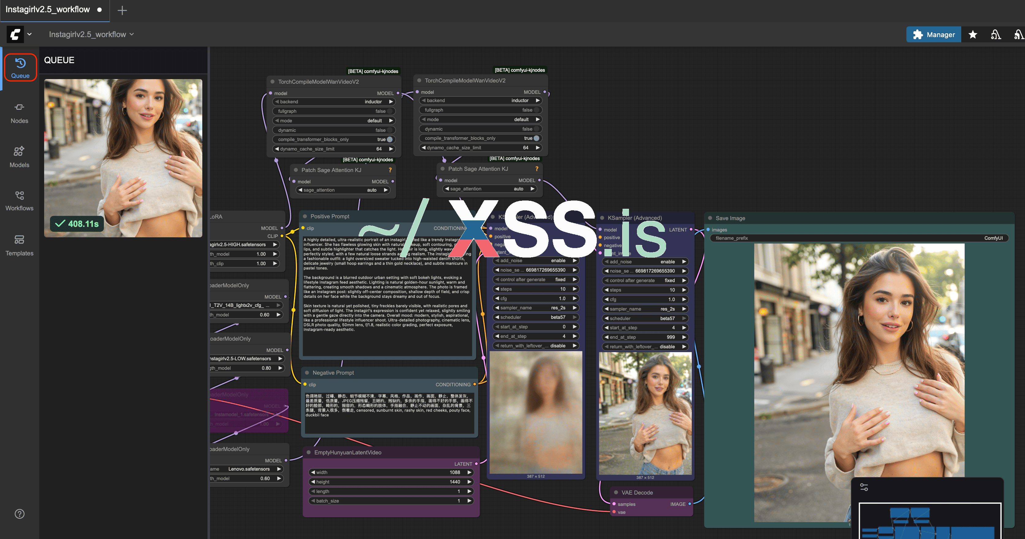The width and height of the screenshot is (1025, 539).
Task: Click the Manager button
Action: 934,34
